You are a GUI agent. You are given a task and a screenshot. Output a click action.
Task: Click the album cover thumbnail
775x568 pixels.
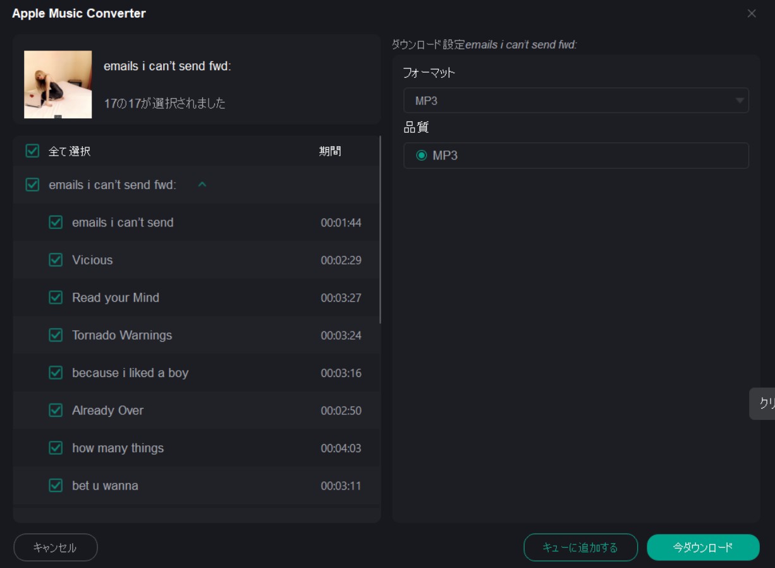coord(58,85)
